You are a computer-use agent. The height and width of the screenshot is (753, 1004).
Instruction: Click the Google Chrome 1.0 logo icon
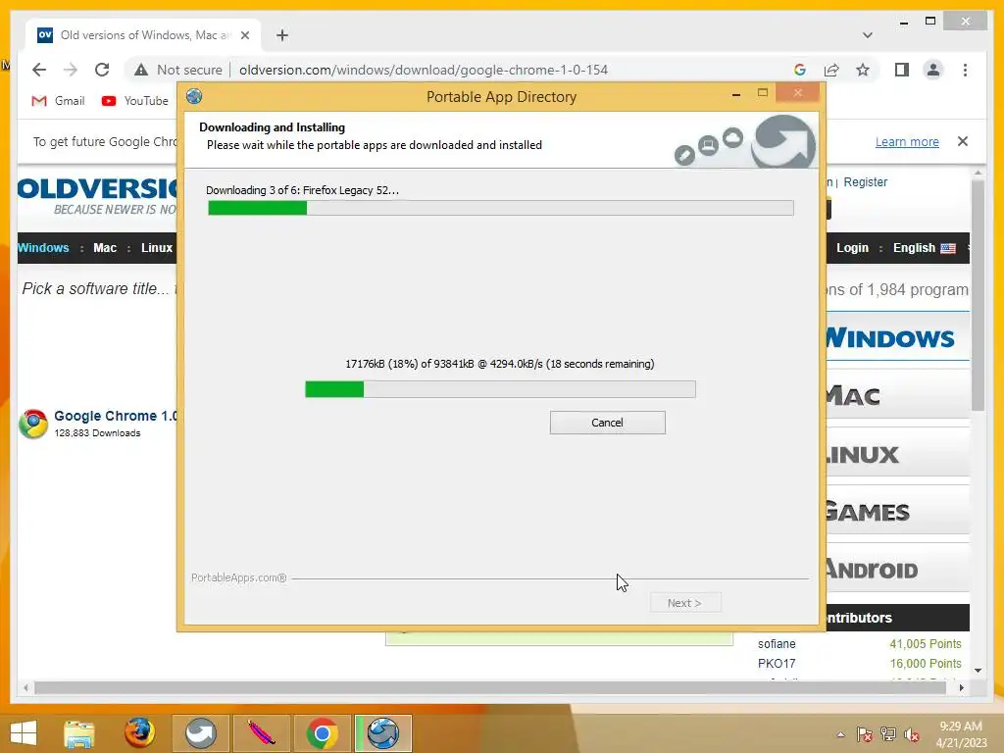point(33,424)
